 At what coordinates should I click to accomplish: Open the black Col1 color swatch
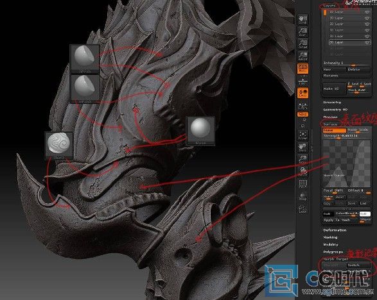pyautogui.click(x=328, y=214)
